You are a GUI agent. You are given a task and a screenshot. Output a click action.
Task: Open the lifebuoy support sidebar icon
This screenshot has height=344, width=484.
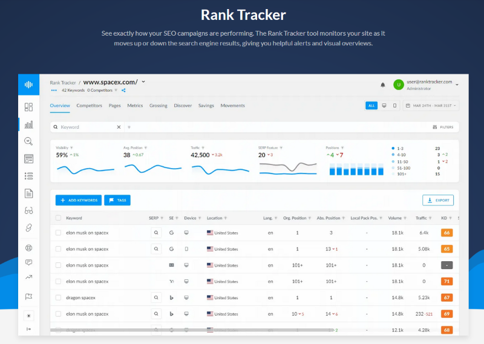click(28, 248)
